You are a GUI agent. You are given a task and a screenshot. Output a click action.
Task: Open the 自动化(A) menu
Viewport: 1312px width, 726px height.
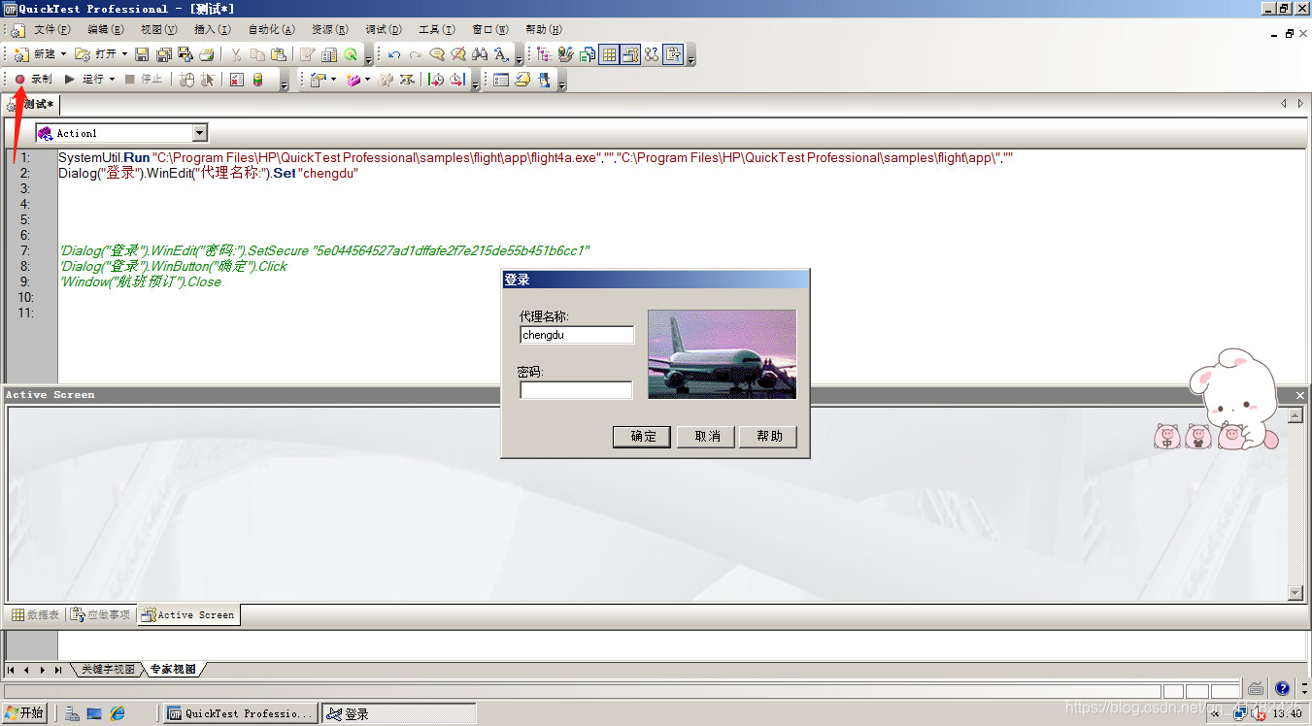pyautogui.click(x=271, y=30)
